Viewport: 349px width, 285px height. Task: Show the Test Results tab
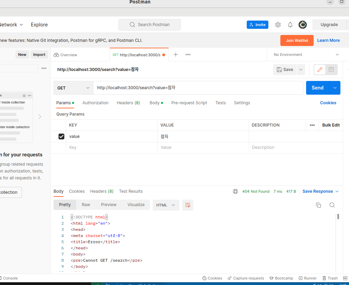click(x=131, y=191)
